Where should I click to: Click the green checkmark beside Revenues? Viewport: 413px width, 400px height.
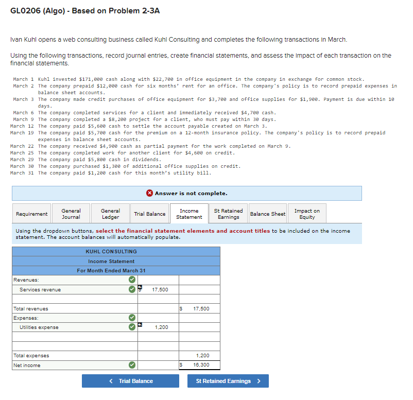point(132,279)
